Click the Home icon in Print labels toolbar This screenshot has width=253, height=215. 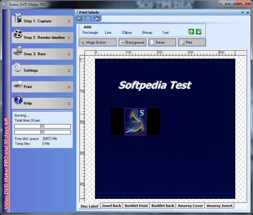pos(97,19)
